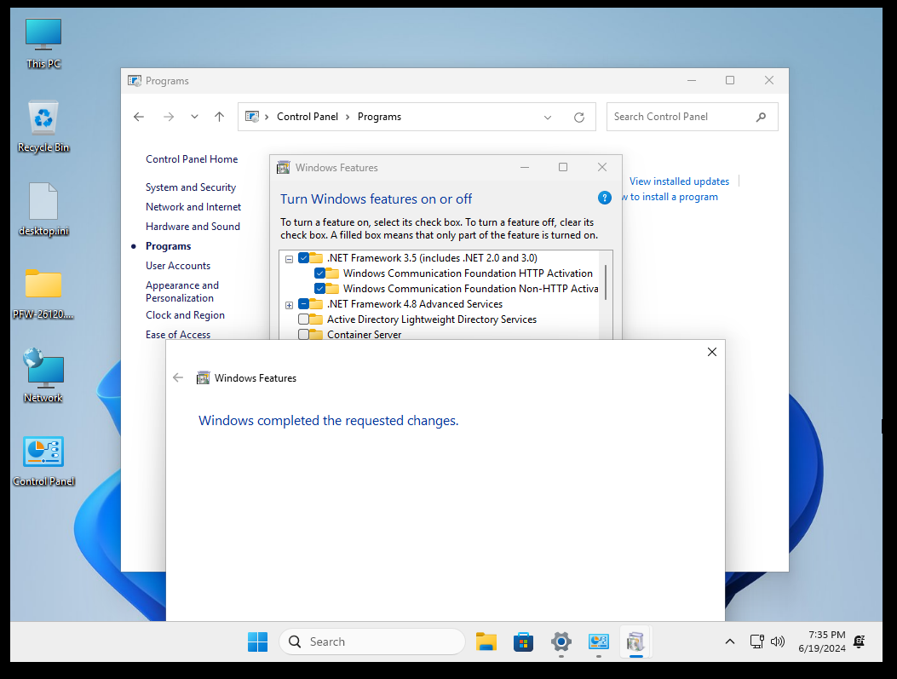Click the Windows Features list scrollbar

click(x=606, y=282)
